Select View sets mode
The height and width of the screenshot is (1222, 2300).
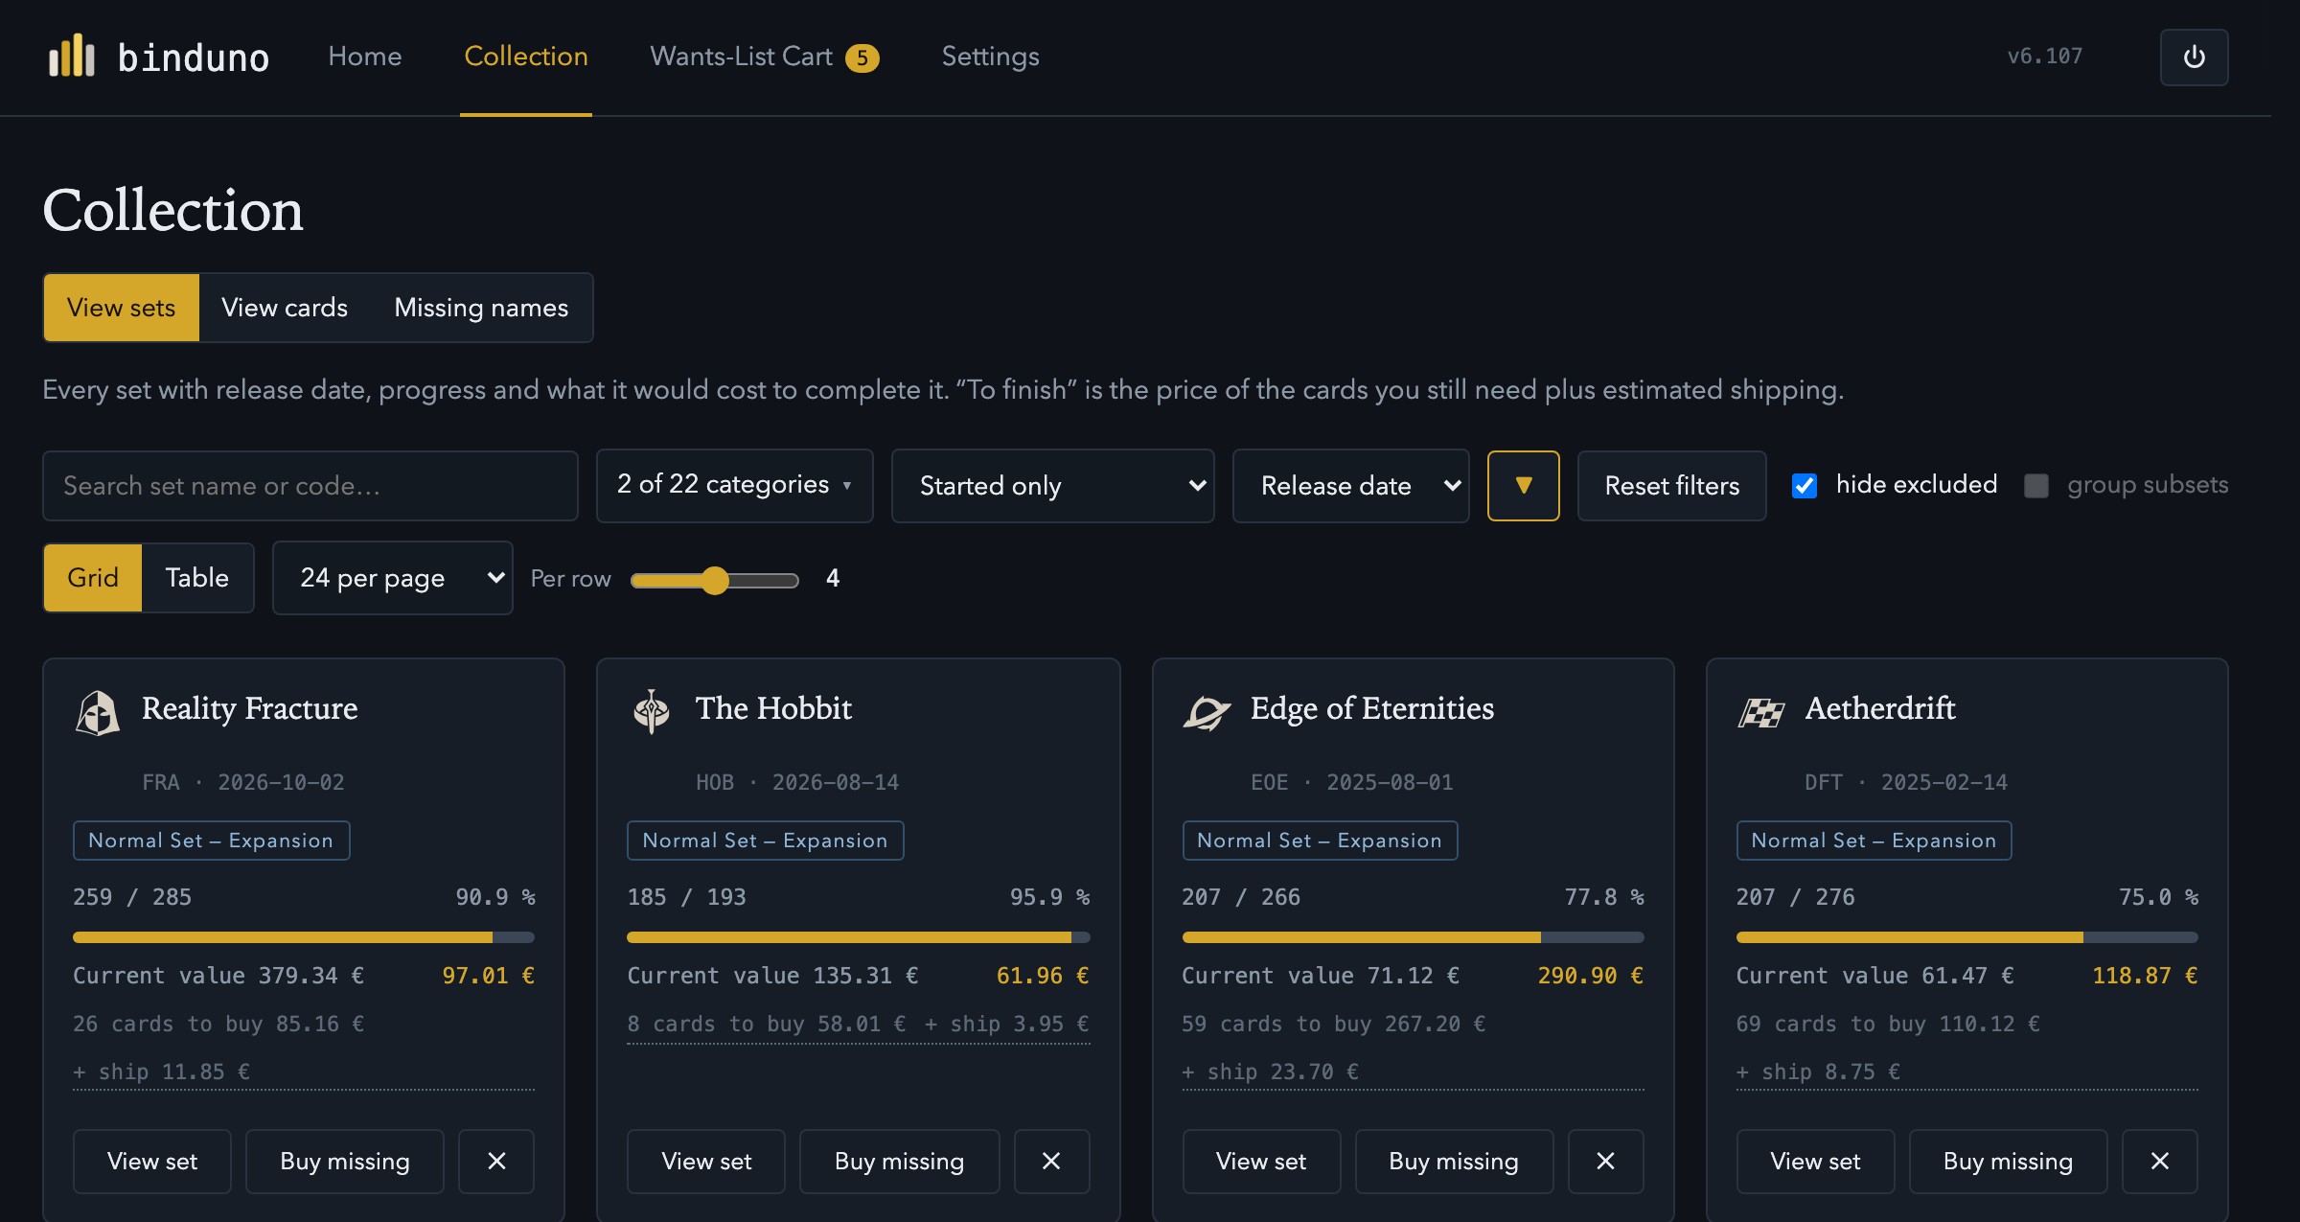tap(122, 308)
